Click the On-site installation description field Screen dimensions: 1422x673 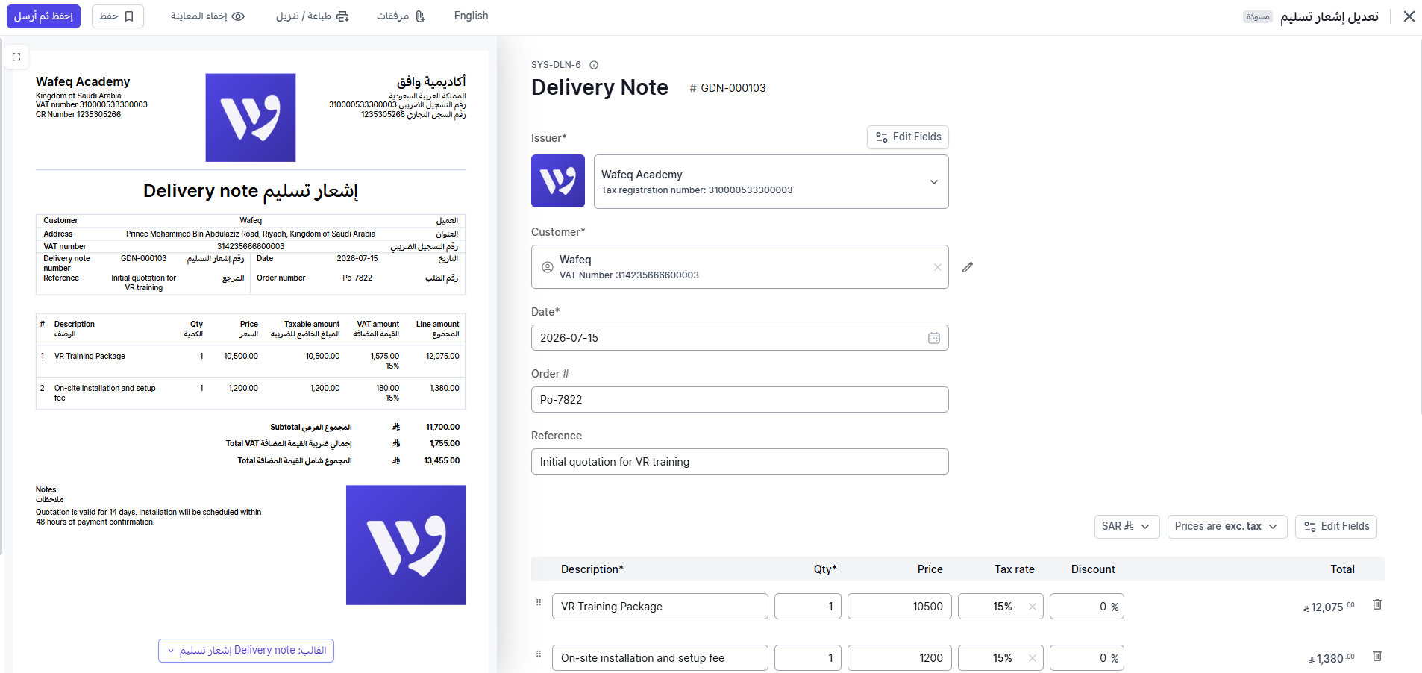tap(660, 658)
